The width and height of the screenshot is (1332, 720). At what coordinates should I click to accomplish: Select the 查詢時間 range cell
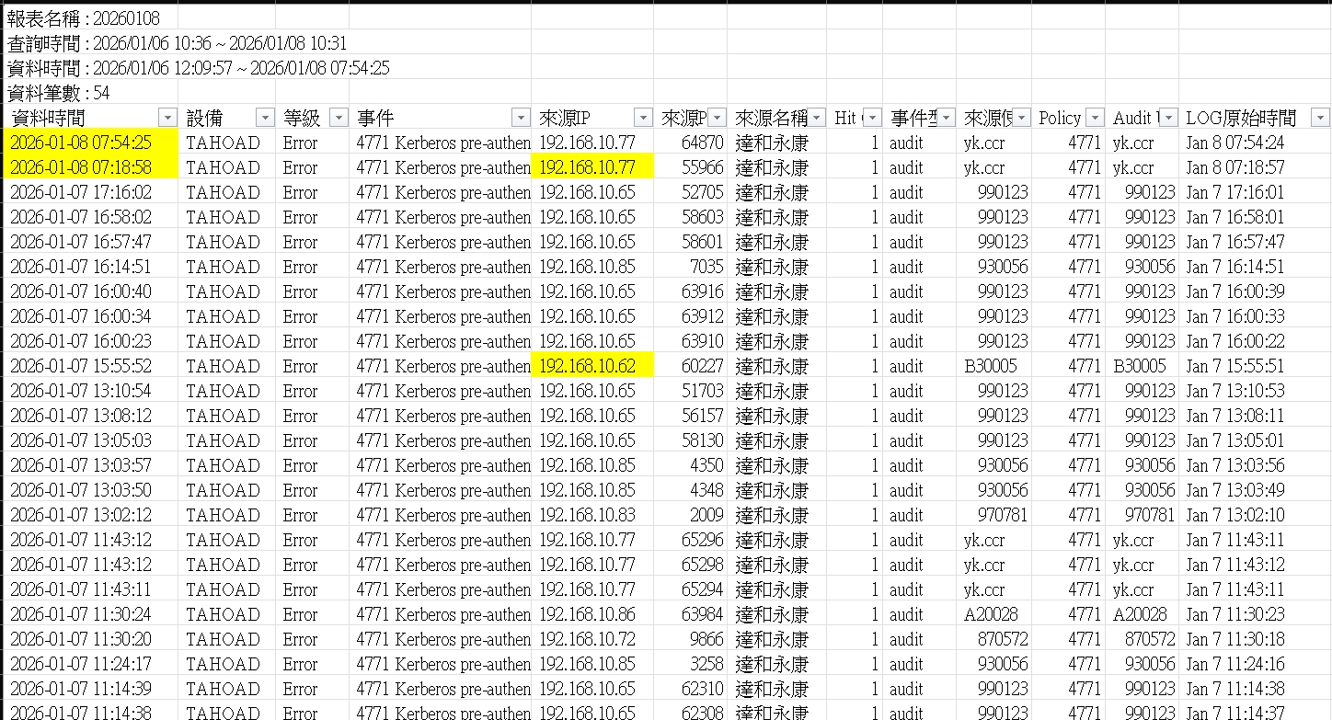(177, 43)
